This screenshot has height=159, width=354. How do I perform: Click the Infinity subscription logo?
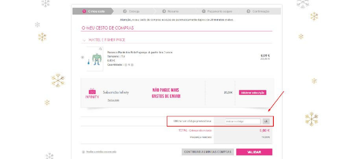pos(92,93)
